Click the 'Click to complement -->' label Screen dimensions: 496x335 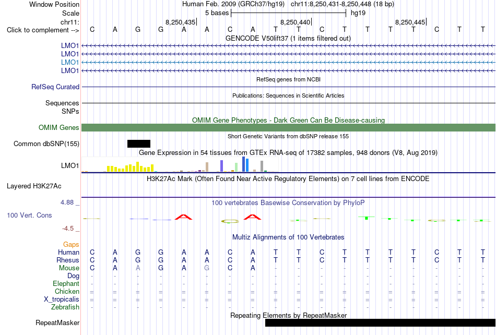click(43, 30)
